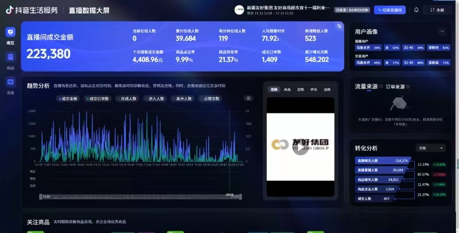Toggle the 在线人数 chart series
Screen dimensions: 459x233
point(128,98)
